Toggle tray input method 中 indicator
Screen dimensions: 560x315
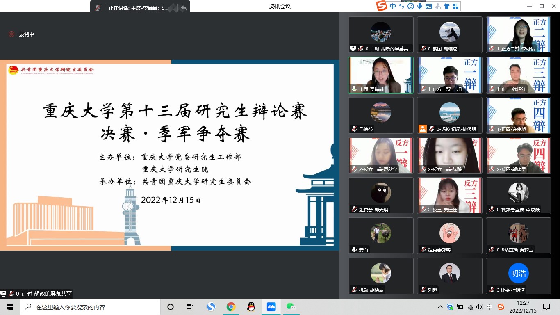click(x=489, y=307)
